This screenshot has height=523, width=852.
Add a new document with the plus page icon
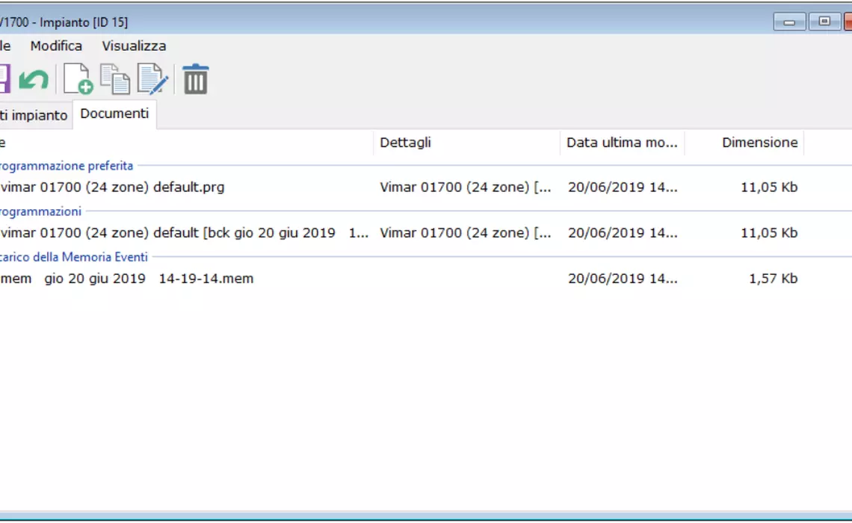[x=78, y=79]
